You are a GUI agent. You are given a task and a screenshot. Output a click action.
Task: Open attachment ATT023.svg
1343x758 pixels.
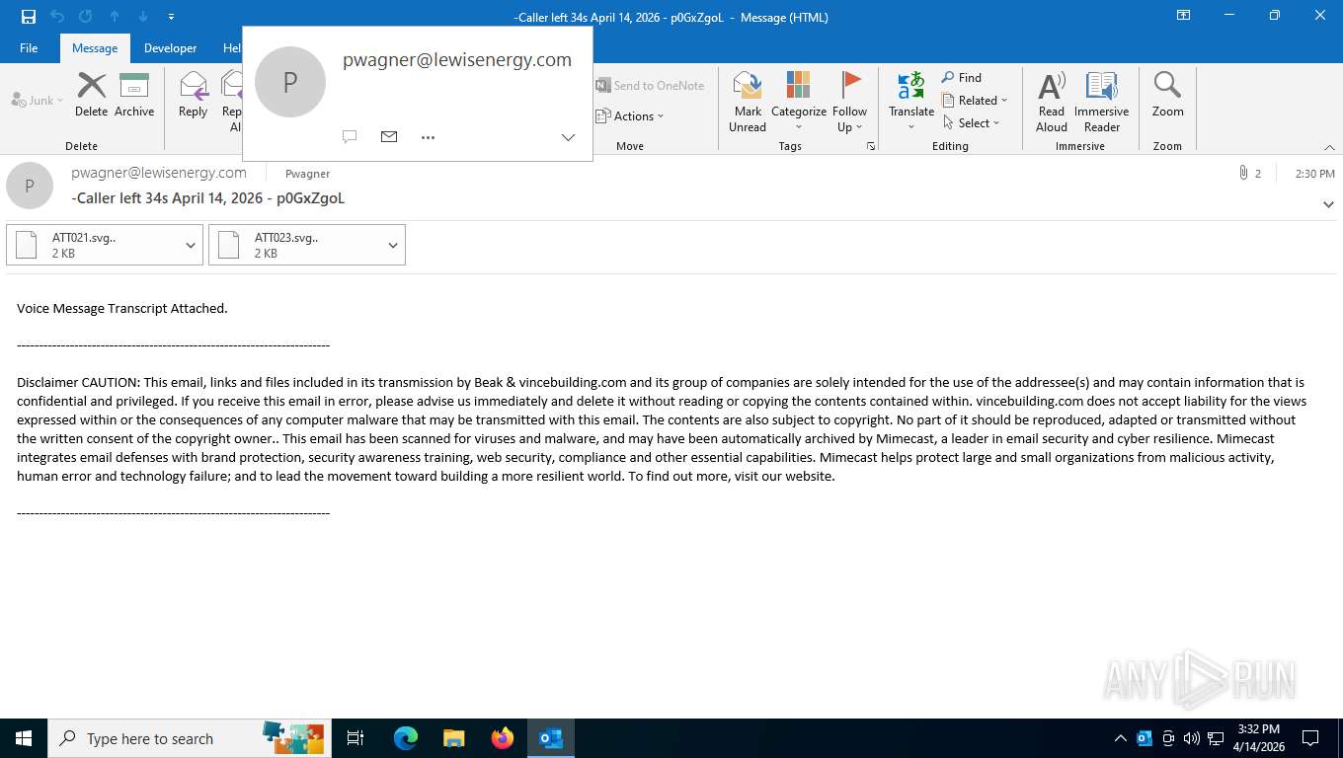click(x=295, y=245)
